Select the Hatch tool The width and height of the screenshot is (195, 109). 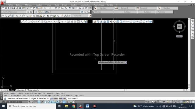coord(69,21)
